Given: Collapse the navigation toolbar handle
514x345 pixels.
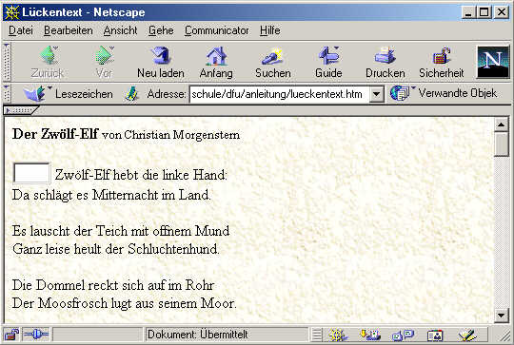Looking at the screenshot, I should (x=7, y=62).
